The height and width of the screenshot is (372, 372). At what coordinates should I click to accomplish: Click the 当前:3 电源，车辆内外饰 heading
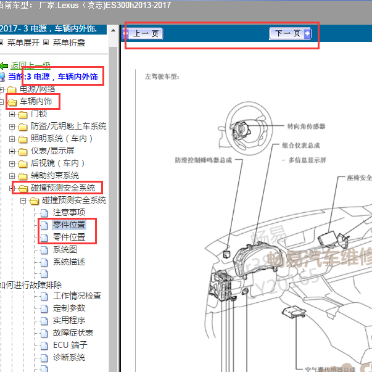[53, 76]
